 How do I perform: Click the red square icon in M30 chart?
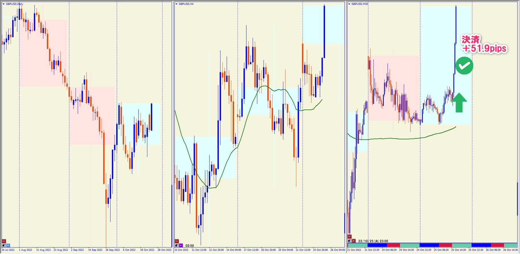pos(354,241)
